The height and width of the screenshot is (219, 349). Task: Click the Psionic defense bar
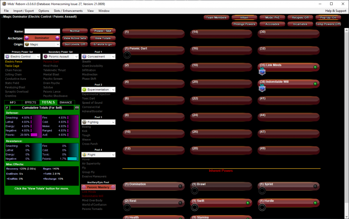34,134
